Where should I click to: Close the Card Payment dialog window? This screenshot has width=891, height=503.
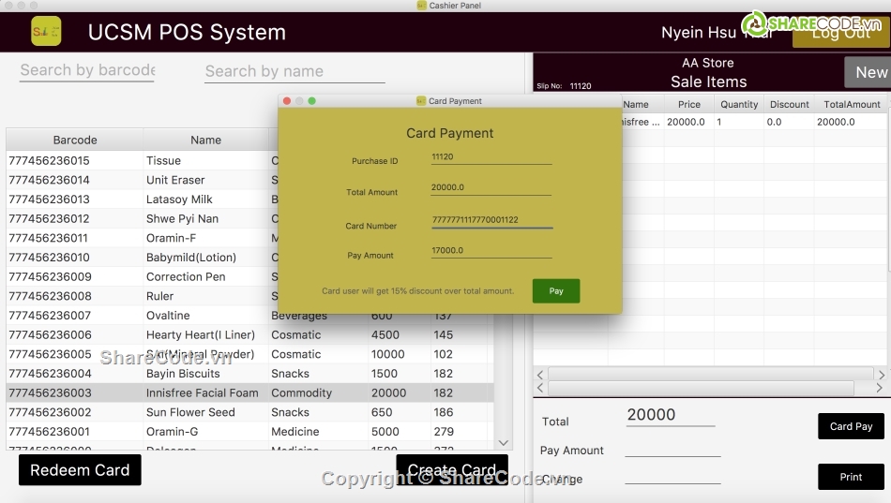tap(287, 101)
